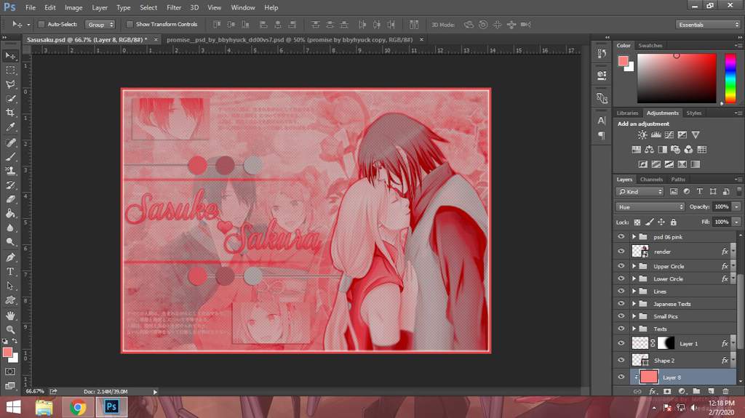Add a Levels adjustment

click(656, 135)
